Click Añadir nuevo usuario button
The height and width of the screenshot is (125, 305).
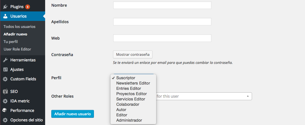click(x=73, y=114)
